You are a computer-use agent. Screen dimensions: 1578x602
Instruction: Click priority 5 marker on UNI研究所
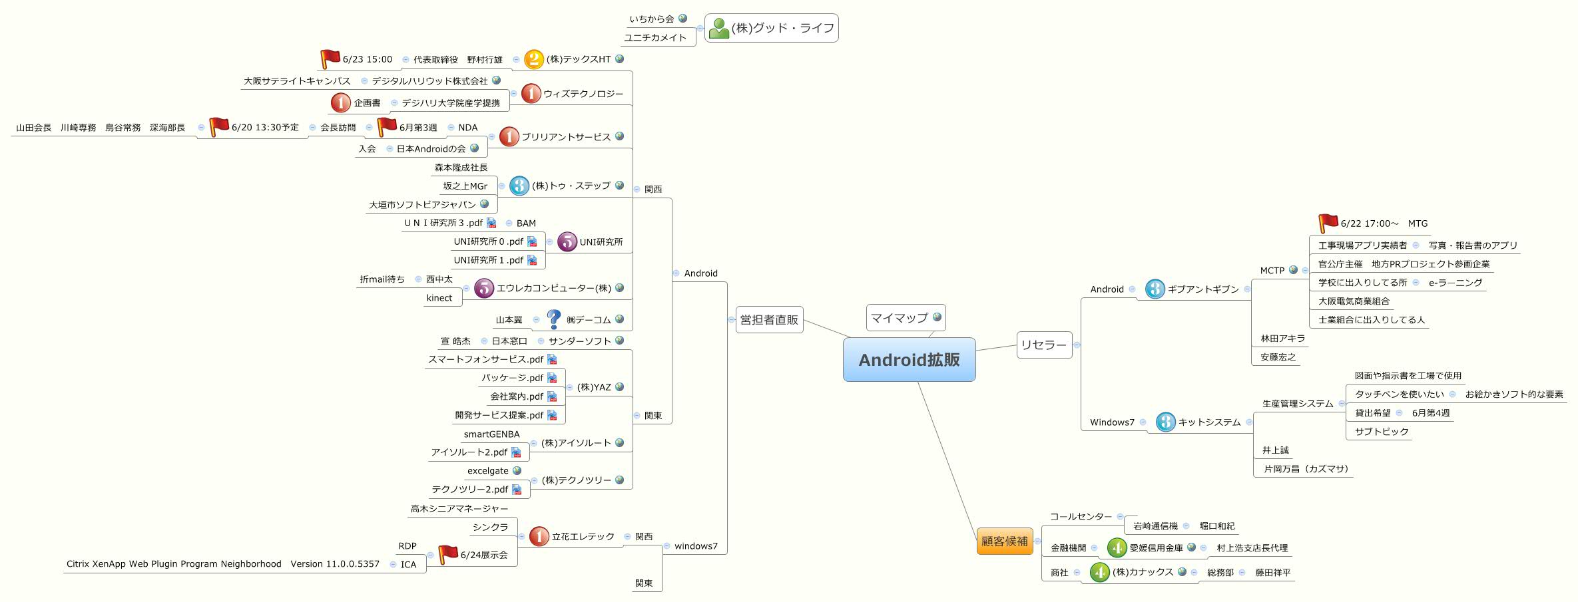pyautogui.click(x=567, y=241)
